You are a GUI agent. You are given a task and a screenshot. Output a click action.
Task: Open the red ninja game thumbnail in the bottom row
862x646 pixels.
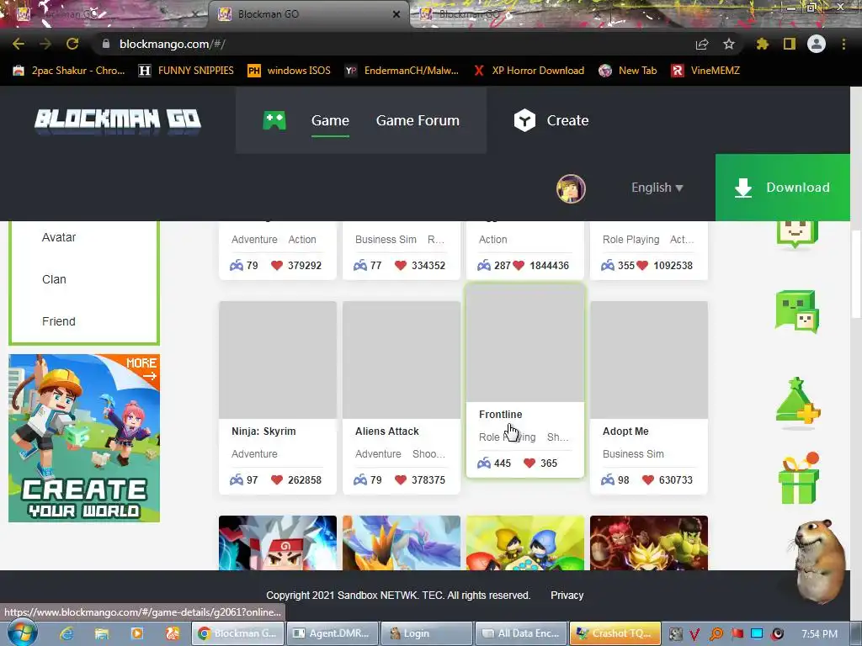(278, 543)
